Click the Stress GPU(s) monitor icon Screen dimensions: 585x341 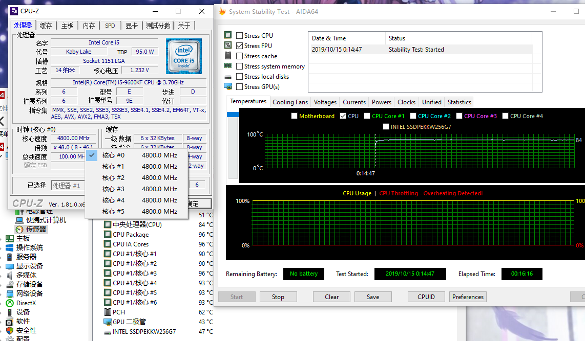[228, 86]
